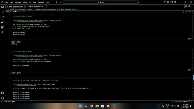Open Microsoft Store from taskbar
The image size is (194, 109).
(103, 106)
